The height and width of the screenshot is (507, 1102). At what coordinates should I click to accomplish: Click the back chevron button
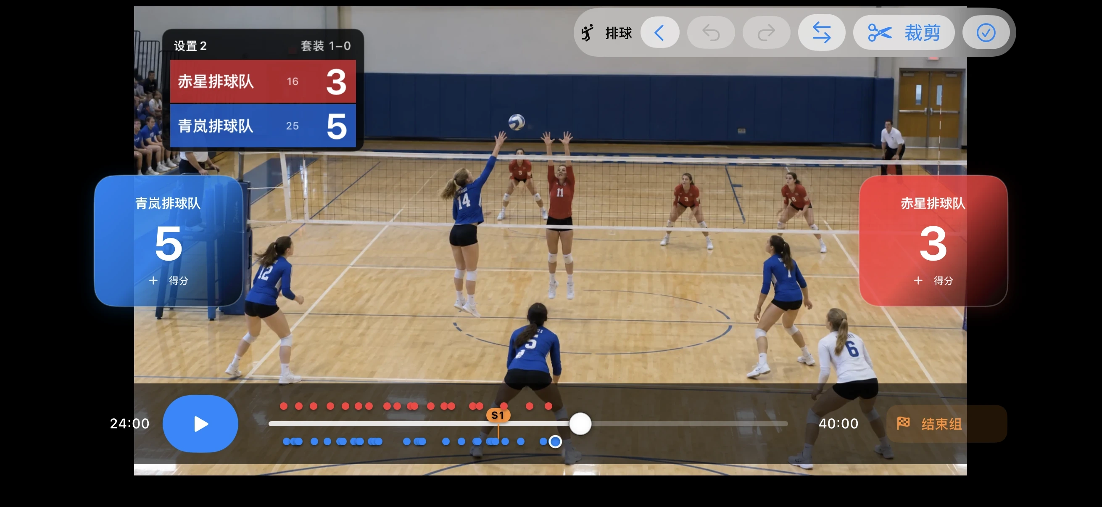659,32
